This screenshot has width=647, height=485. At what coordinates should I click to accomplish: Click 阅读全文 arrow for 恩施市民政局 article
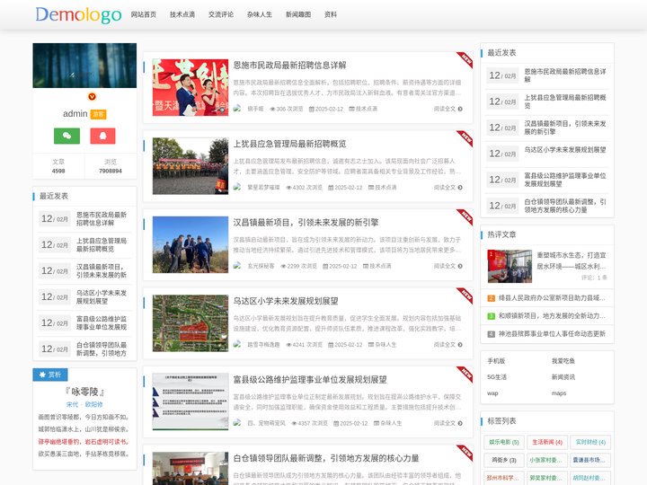tap(448, 109)
